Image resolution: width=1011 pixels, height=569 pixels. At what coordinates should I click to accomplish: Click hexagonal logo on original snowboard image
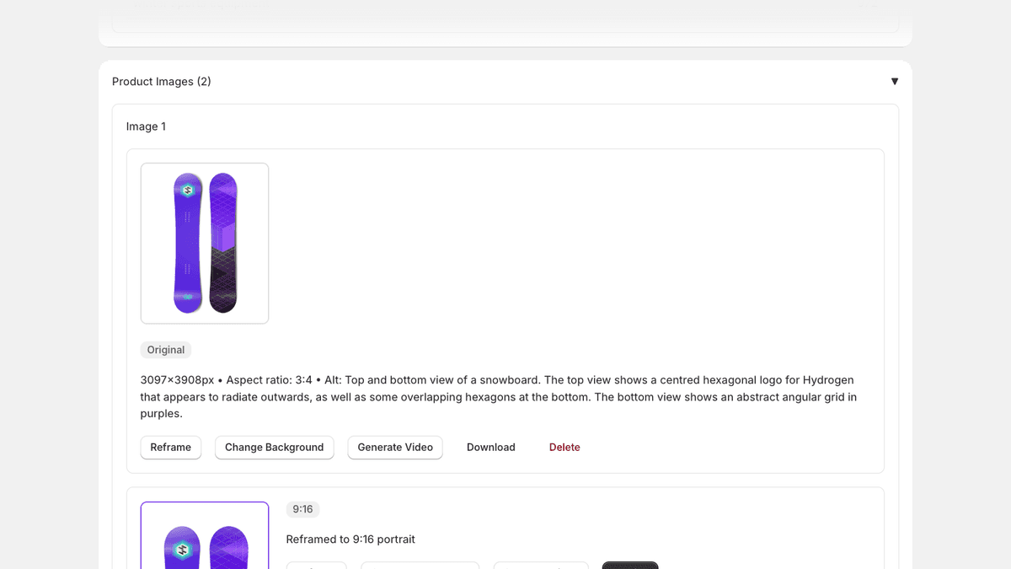coord(188,191)
